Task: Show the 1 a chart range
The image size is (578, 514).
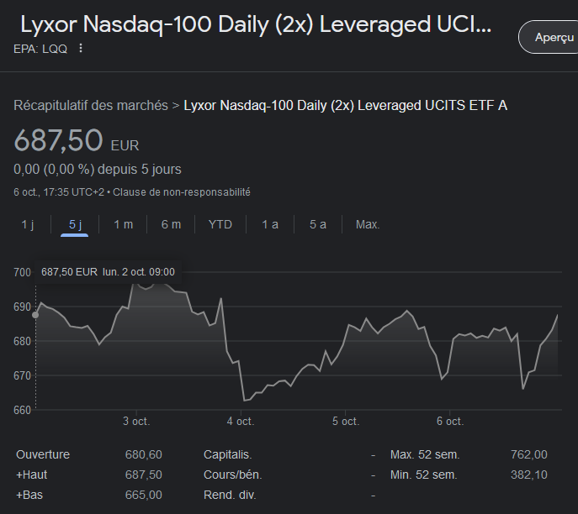Action: (x=270, y=224)
